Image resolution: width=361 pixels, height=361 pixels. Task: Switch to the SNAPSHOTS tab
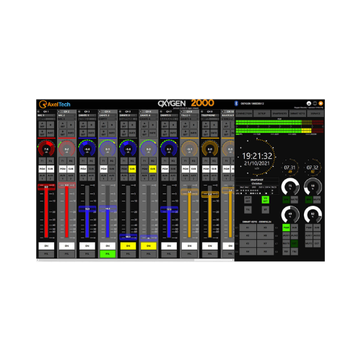pyautogui.click(x=279, y=113)
